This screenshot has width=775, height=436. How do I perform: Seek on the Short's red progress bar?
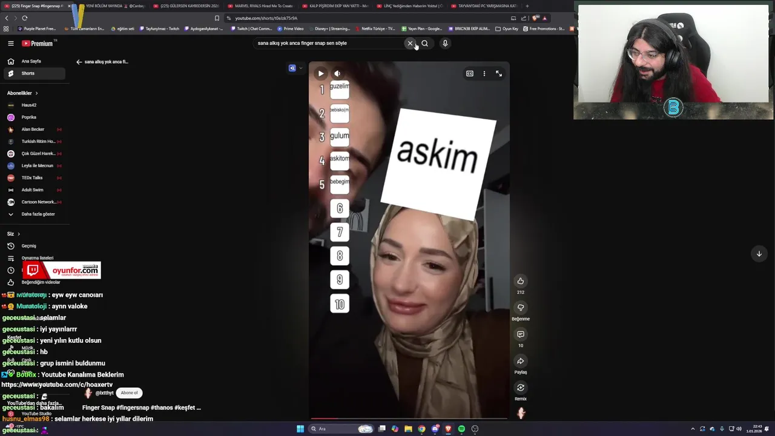click(x=409, y=418)
